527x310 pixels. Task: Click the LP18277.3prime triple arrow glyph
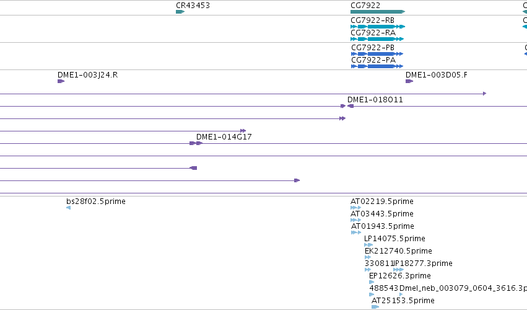(x=399, y=270)
